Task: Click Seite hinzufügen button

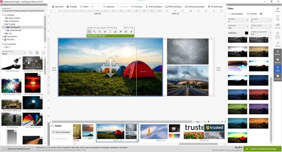Action: [x=61, y=132]
